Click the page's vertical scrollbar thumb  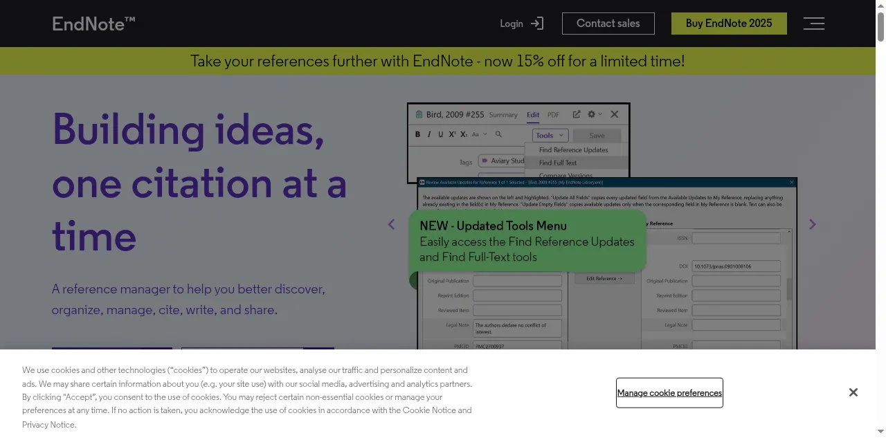tap(880, 26)
